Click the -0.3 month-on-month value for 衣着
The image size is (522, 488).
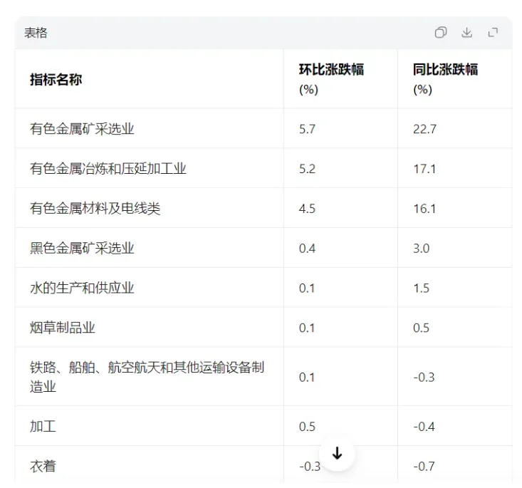(310, 467)
